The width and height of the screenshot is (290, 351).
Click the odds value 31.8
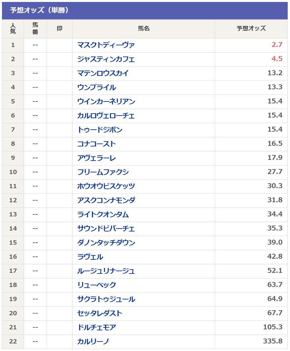pos(275,200)
